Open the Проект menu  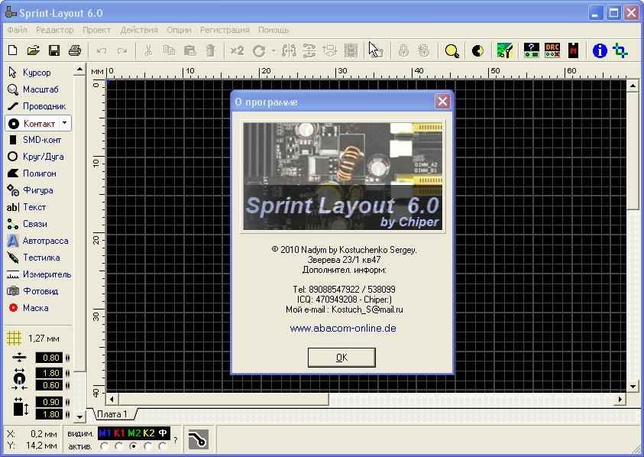(x=96, y=30)
